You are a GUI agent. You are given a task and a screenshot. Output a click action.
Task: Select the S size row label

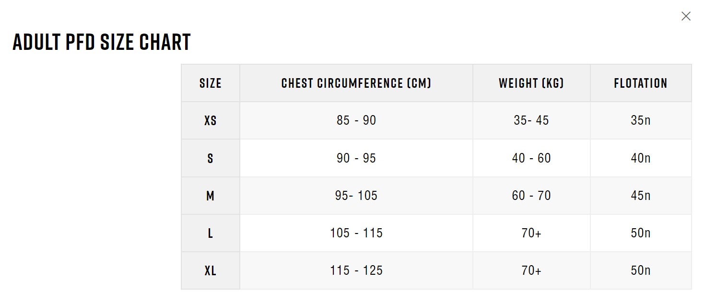pos(211,158)
